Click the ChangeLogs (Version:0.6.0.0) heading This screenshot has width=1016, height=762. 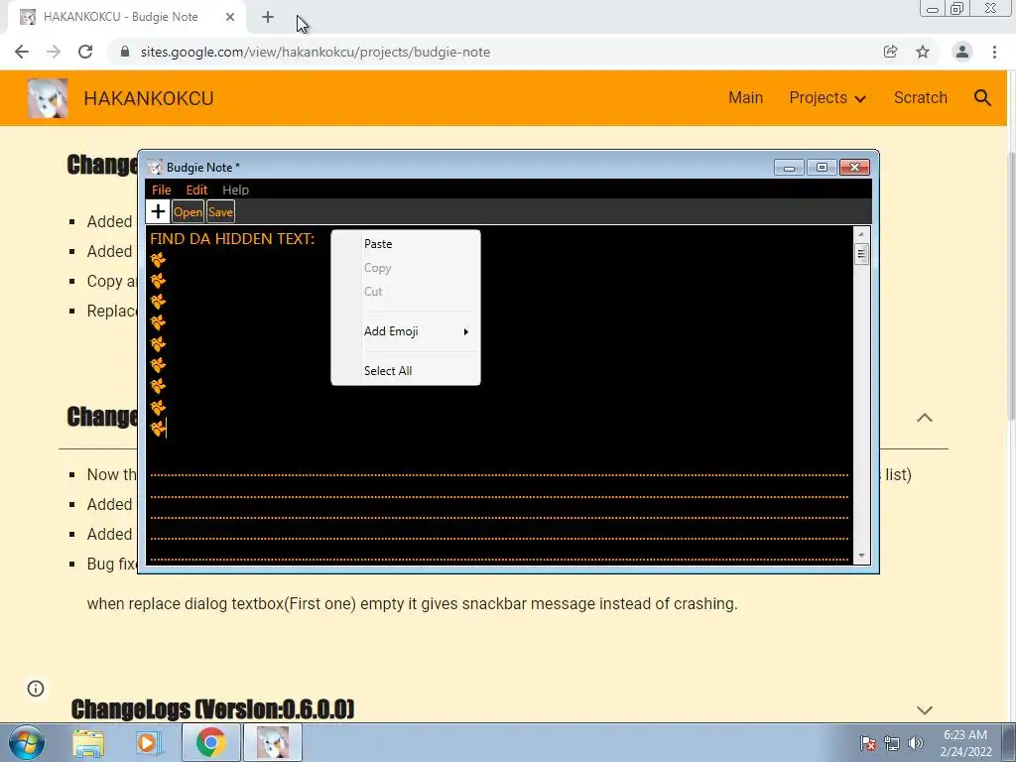[212, 709]
